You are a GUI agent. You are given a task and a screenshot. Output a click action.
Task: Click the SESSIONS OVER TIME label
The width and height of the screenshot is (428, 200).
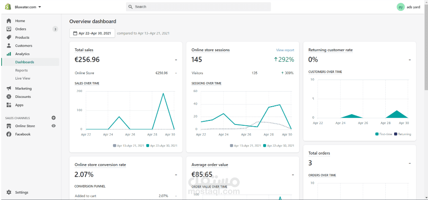(x=206, y=83)
